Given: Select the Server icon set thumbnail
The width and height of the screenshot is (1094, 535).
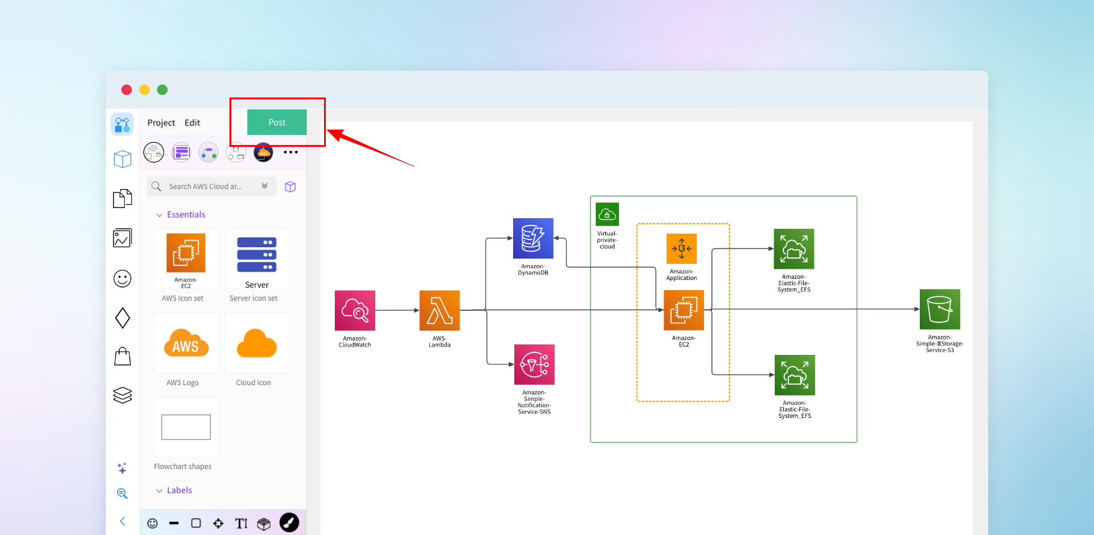Looking at the screenshot, I should tap(257, 259).
